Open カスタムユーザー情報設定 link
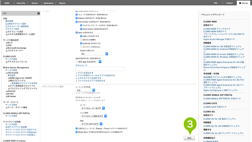 pos(17,26)
